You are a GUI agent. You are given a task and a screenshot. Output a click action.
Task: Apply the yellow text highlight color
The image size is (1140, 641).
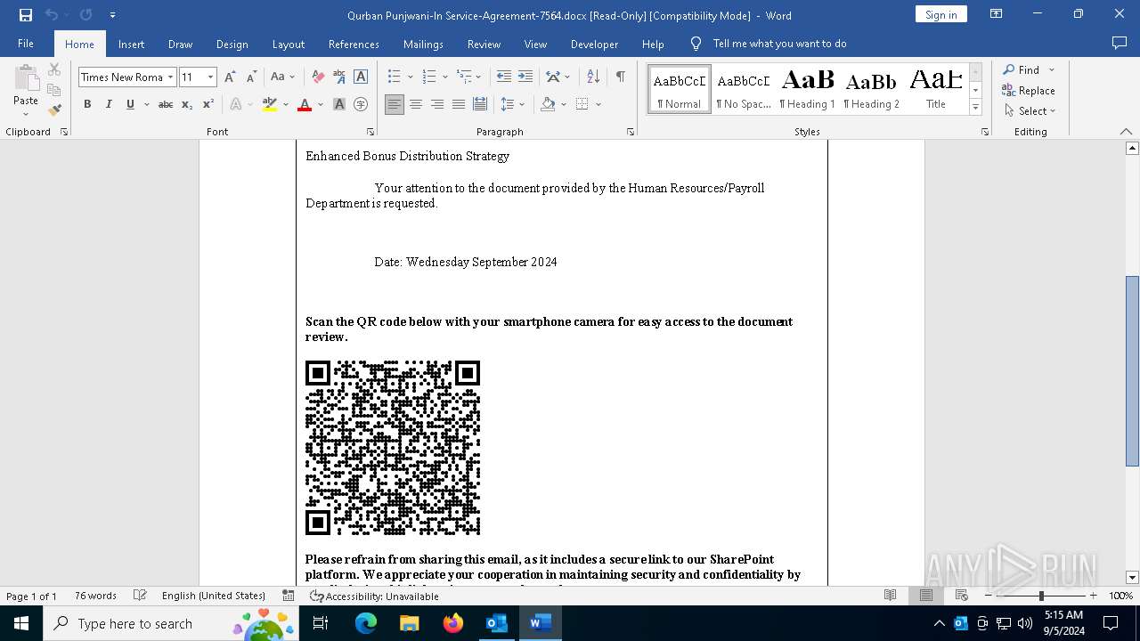tap(270, 105)
